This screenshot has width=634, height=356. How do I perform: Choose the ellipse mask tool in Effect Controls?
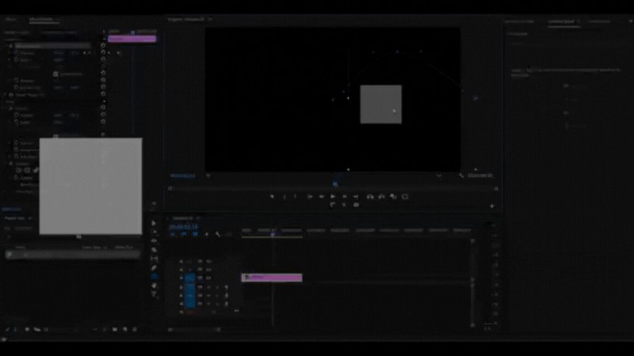point(18,170)
